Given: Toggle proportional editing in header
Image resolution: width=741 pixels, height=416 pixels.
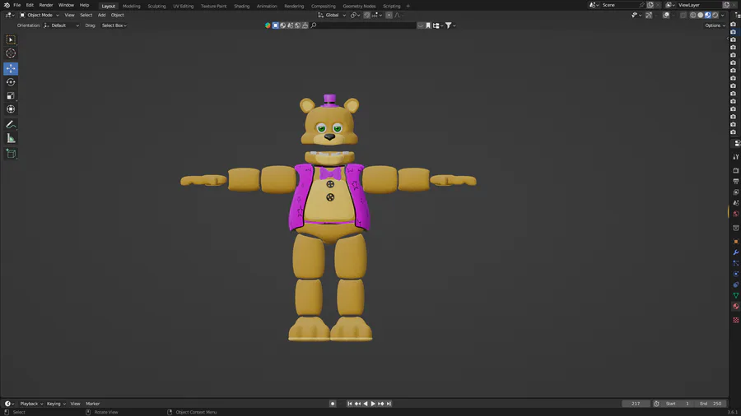Looking at the screenshot, I should [389, 15].
